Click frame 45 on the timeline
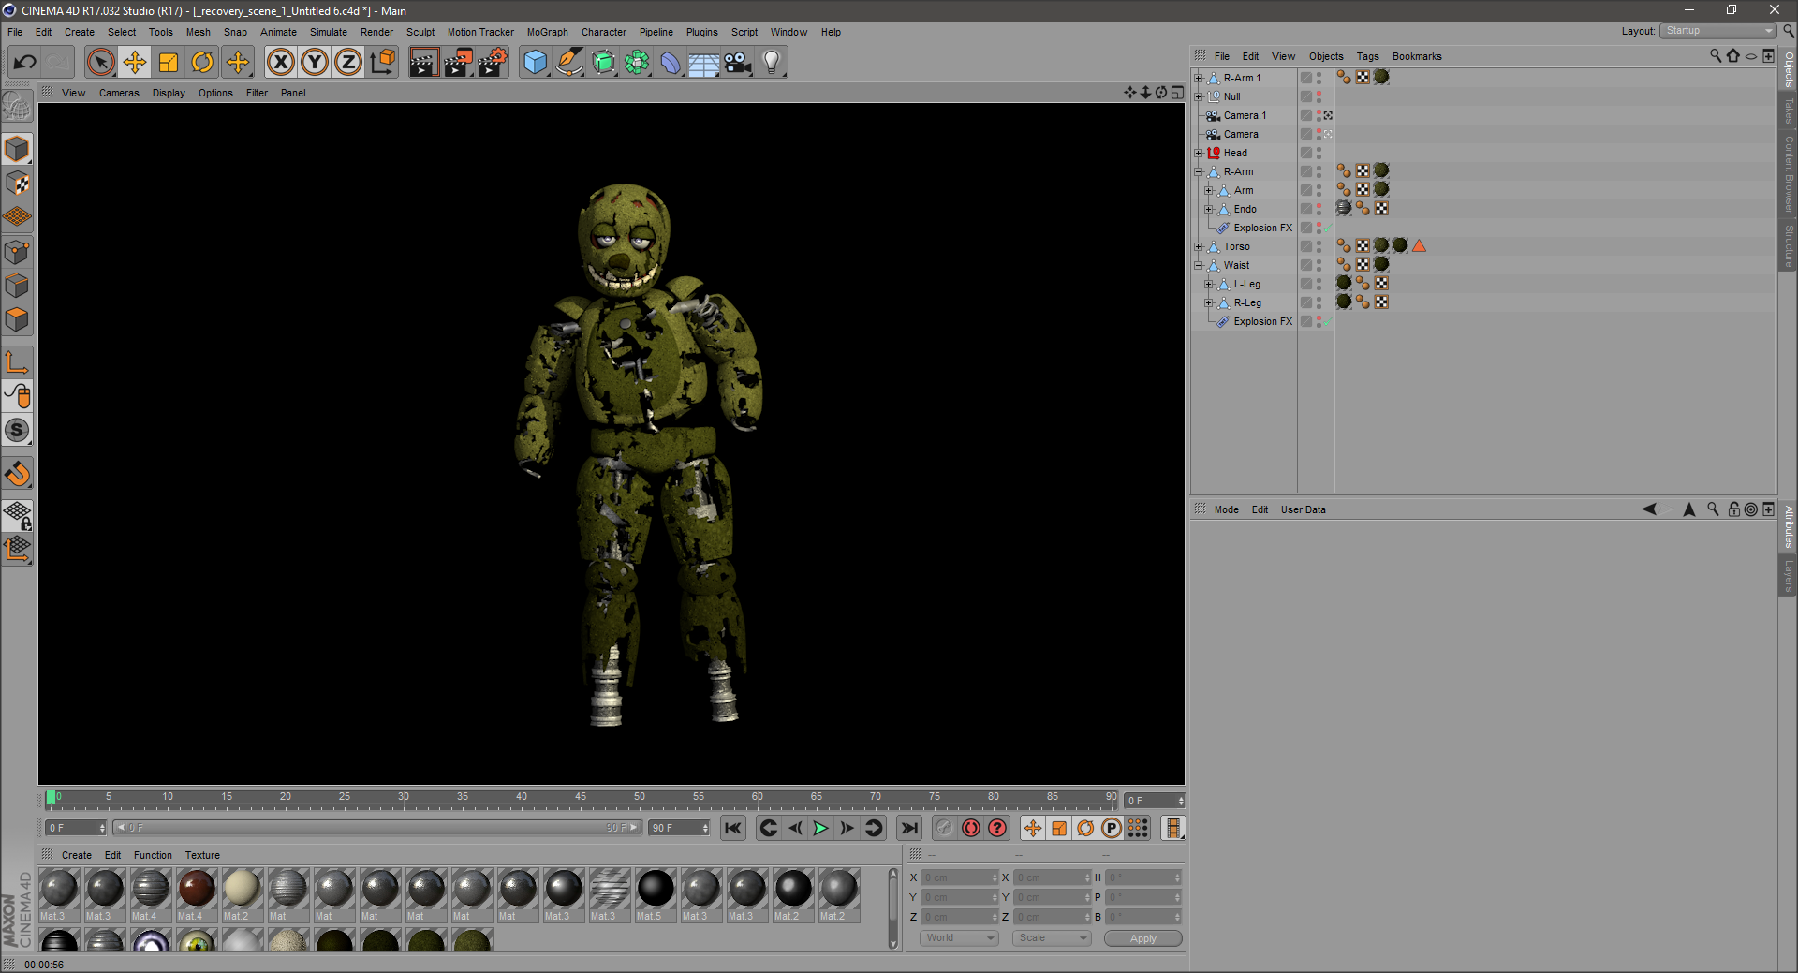The width and height of the screenshot is (1798, 973). click(581, 799)
